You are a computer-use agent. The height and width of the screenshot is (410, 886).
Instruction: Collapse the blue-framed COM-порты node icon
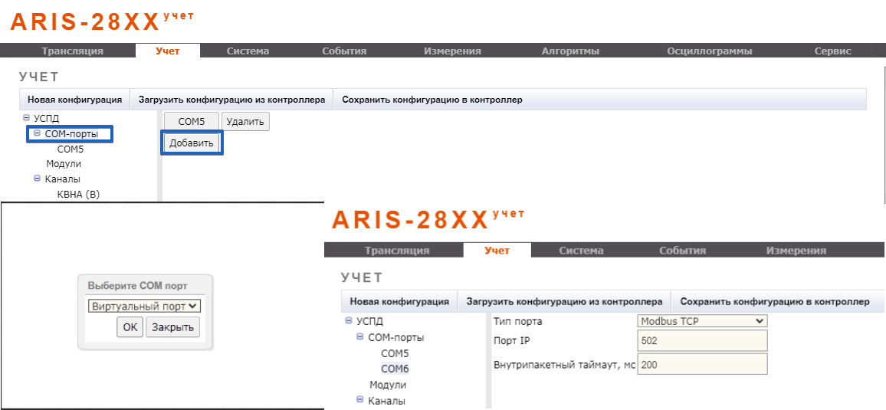[37, 133]
